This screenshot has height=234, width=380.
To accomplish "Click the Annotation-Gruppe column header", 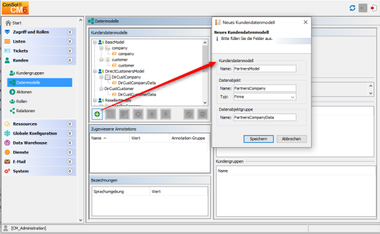I will [x=189, y=138].
